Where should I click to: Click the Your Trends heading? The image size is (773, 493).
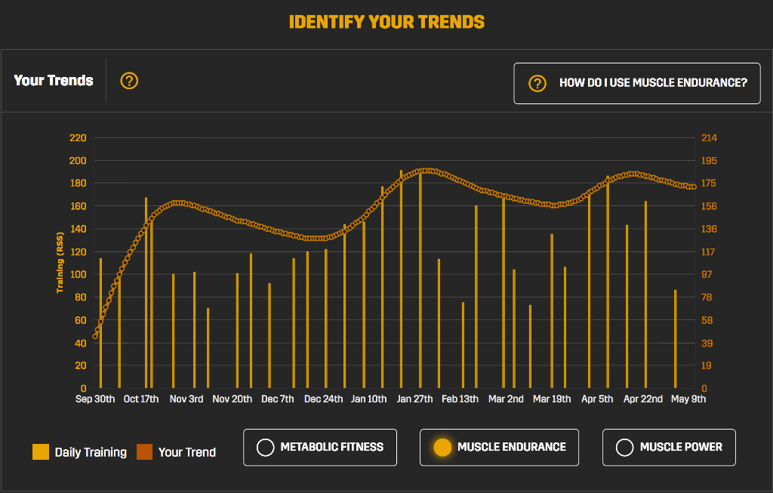(53, 80)
